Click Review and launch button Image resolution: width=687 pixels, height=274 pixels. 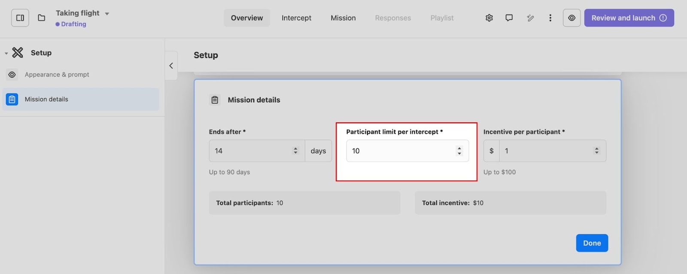tap(629, 18)
